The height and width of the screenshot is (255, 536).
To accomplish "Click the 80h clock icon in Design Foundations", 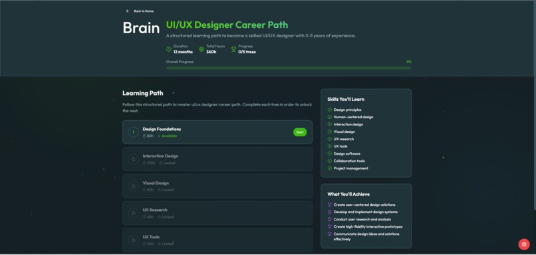I will (x=144, y=136).
